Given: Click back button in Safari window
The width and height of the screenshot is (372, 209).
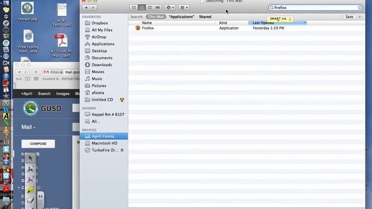Looking at the screenshot, I should pyautogui.click(x=19, y=72).
